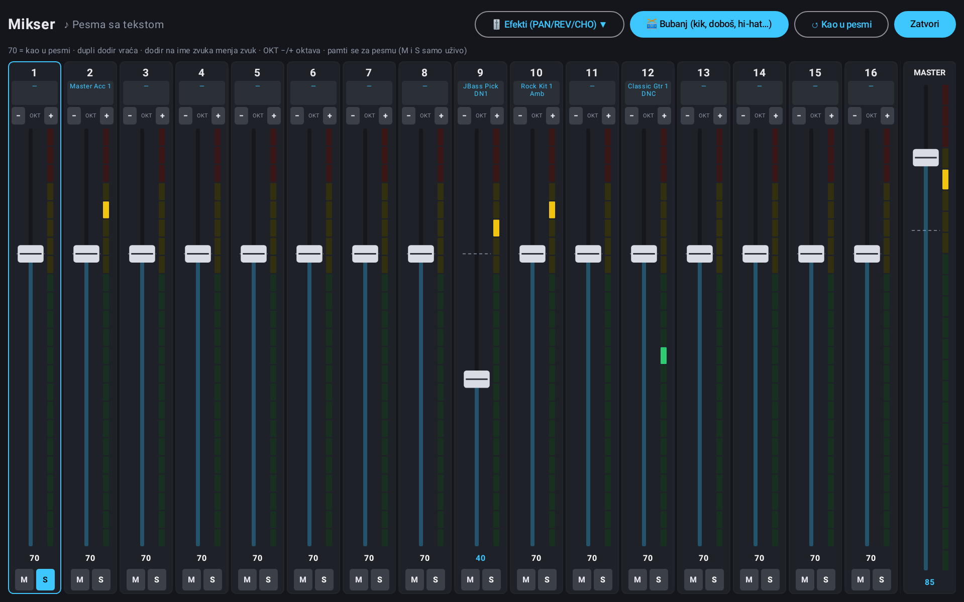This screenshot has width=964, height=602.
Task: Reset with Kao u pesmi button
Action: tap(841, 24)
